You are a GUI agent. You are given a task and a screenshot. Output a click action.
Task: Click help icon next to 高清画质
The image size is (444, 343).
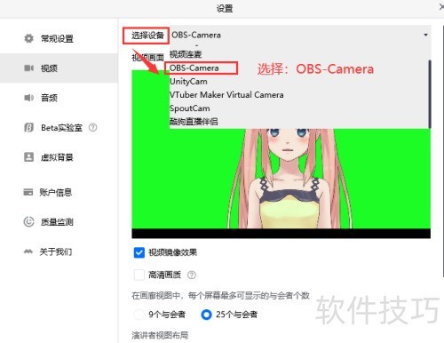192,275
